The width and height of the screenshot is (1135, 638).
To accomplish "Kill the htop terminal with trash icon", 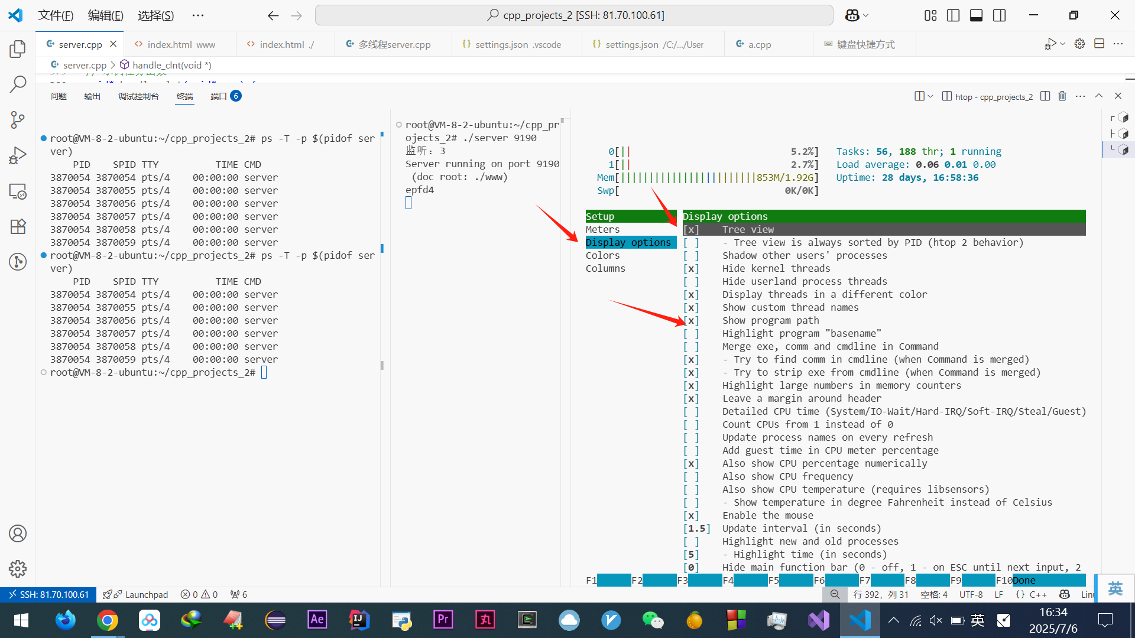I will (x=1062, y=96).
